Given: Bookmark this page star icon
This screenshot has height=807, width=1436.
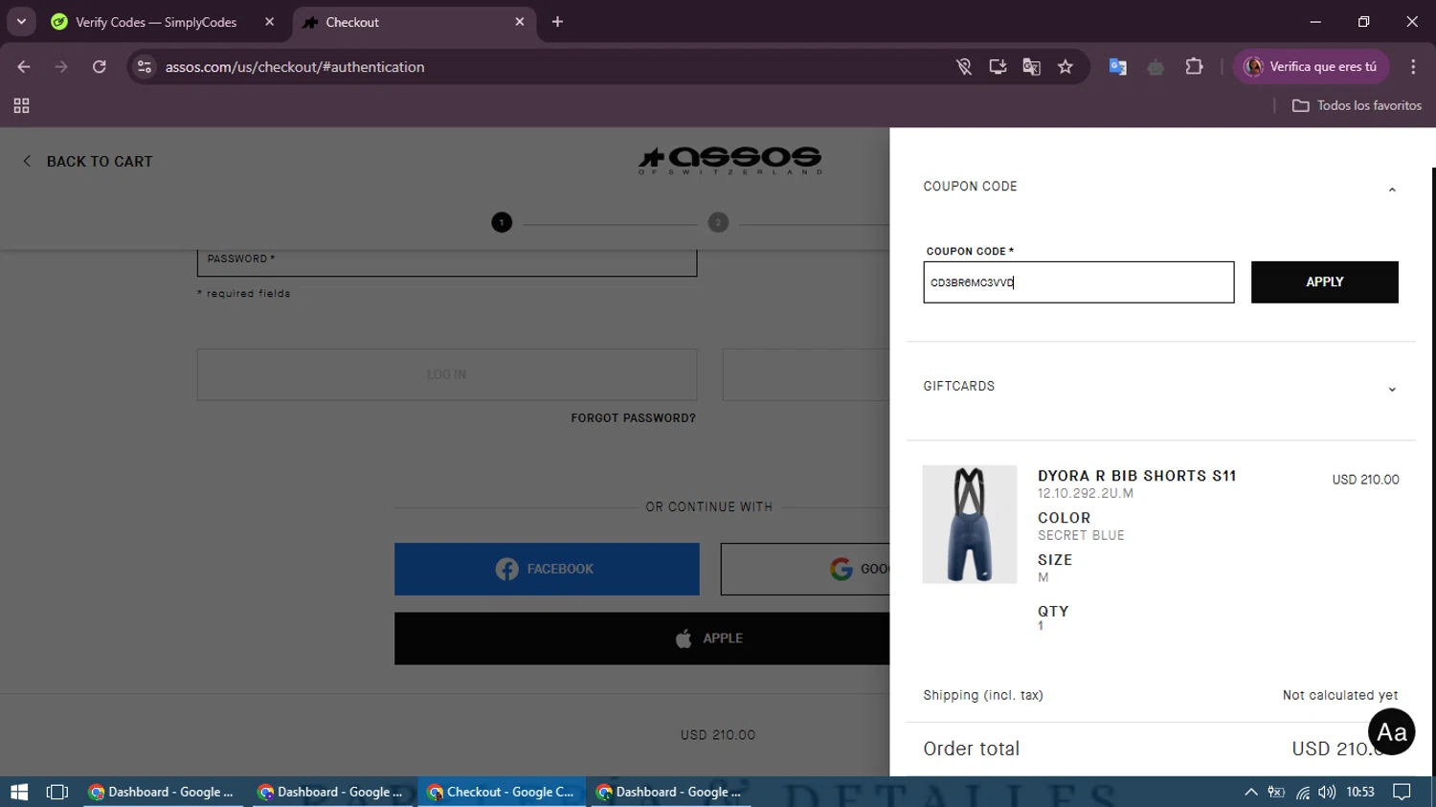Looking at the screenshot, I should (x=1066, y=67).
